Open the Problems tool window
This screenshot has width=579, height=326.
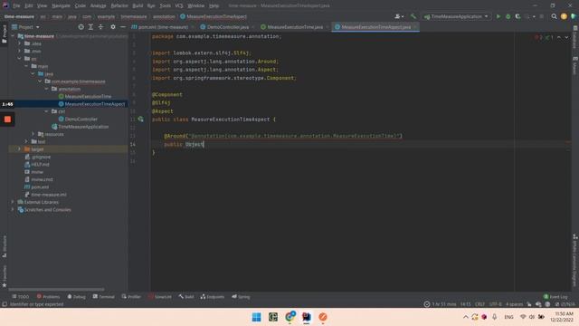coord(48,296)
